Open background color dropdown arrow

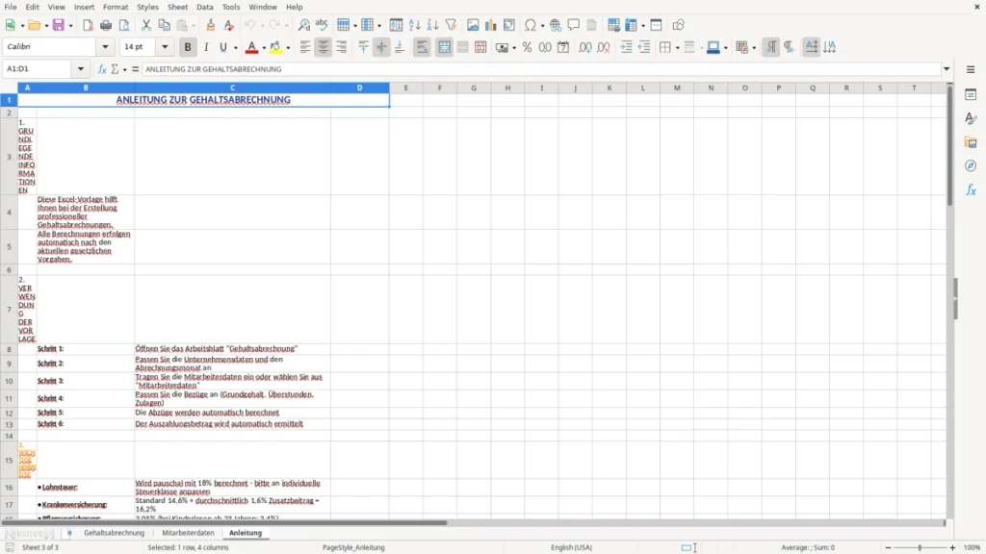288,48
